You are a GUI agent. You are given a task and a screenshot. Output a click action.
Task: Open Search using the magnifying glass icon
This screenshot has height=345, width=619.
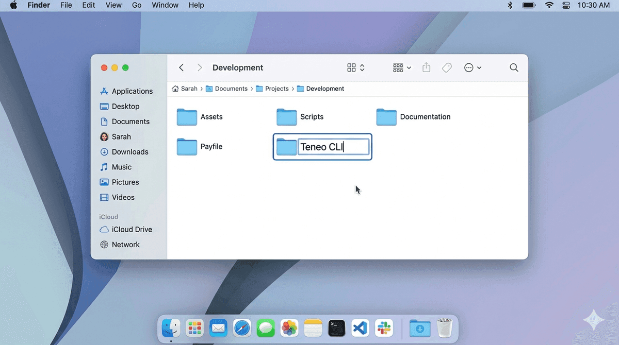coord(514,67)
